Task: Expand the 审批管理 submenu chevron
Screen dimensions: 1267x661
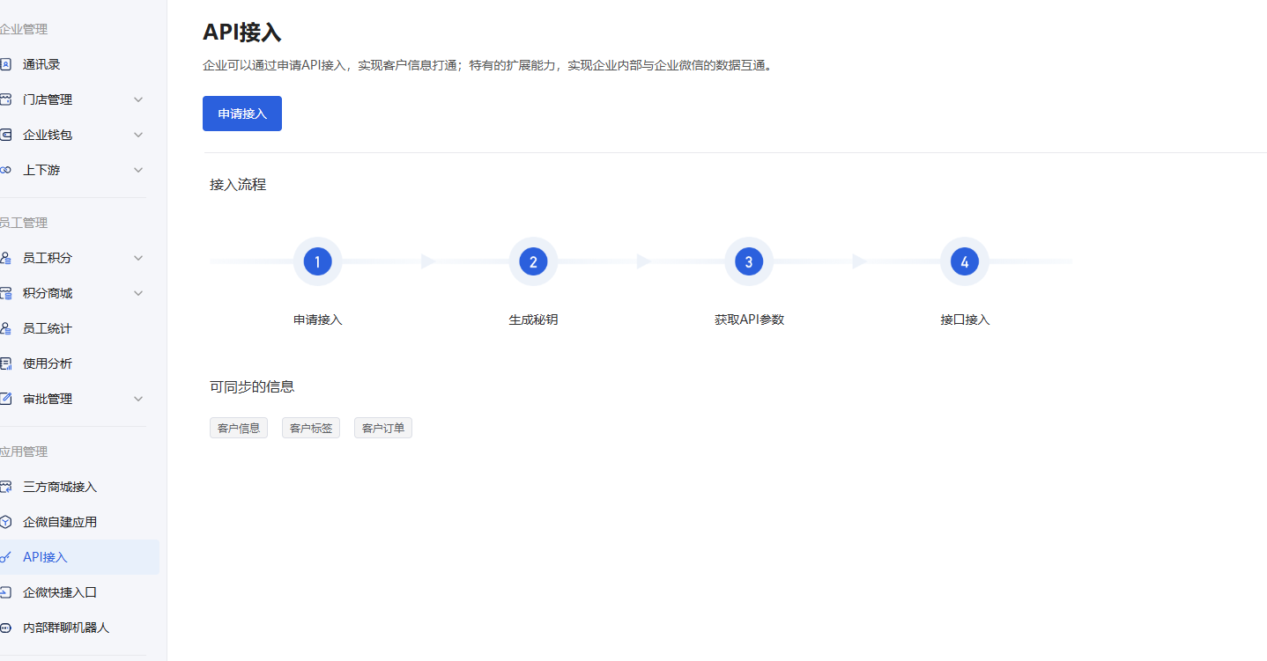Action: click(x=138, y=399)
